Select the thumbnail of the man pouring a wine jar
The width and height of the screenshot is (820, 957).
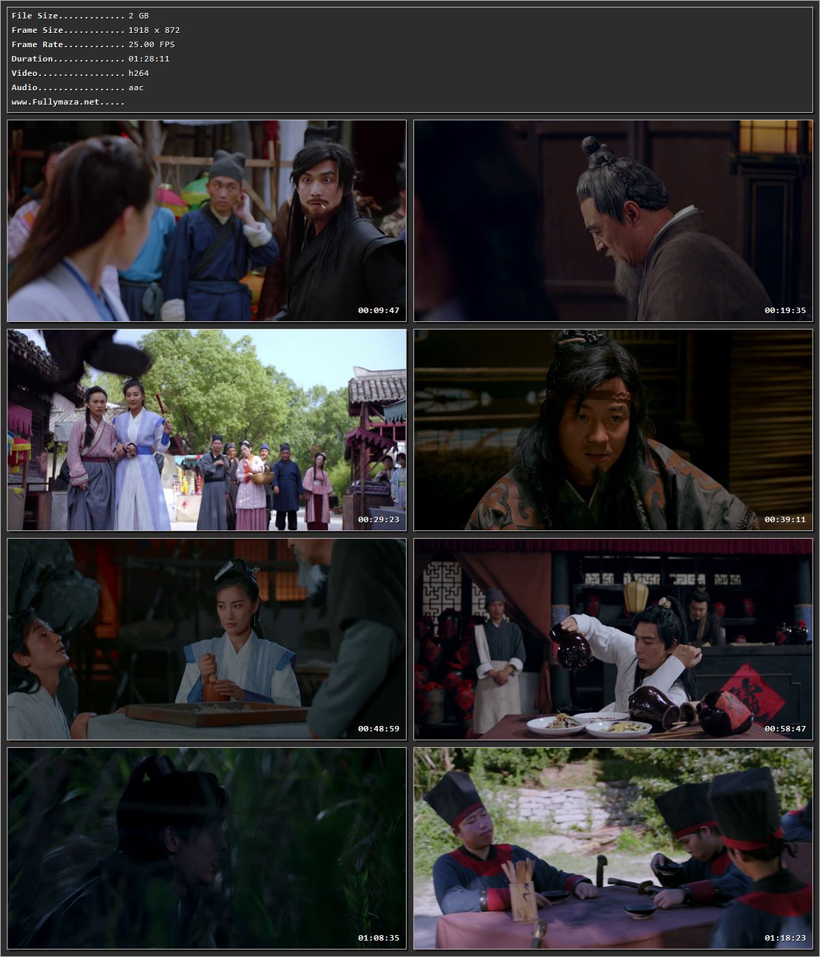(613, 639)
